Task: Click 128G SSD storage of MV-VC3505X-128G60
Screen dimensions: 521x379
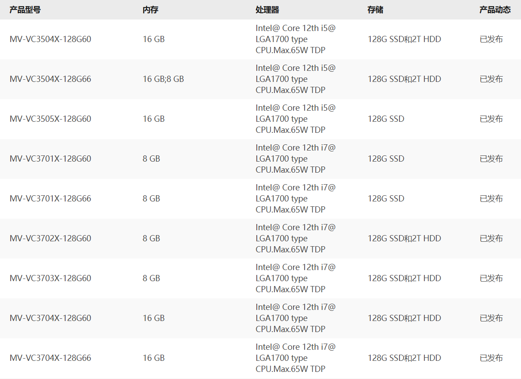Action: coord(386,119)
